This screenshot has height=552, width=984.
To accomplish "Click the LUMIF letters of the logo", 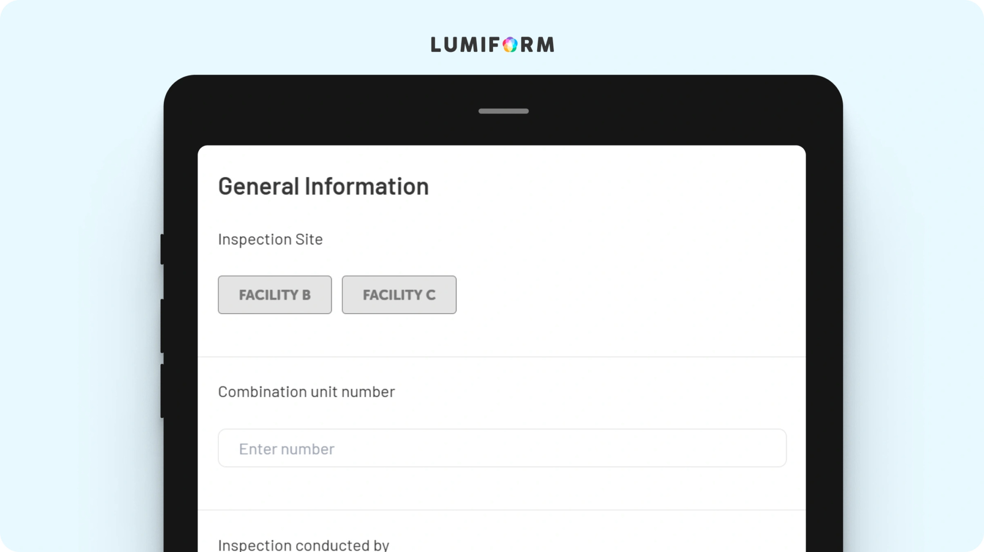I will (x=466, y=45).
